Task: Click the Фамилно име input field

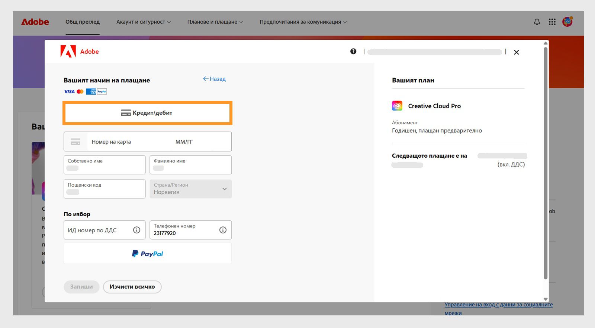Action: (191, 165)
